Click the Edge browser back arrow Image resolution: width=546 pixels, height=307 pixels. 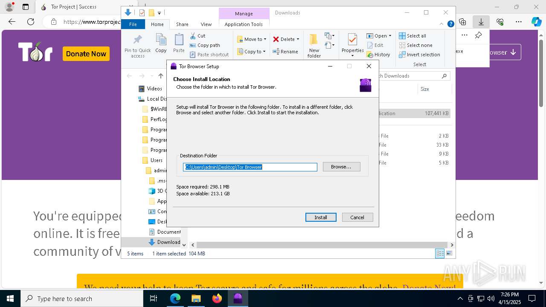pyautogui.click(x=12, y=22)
